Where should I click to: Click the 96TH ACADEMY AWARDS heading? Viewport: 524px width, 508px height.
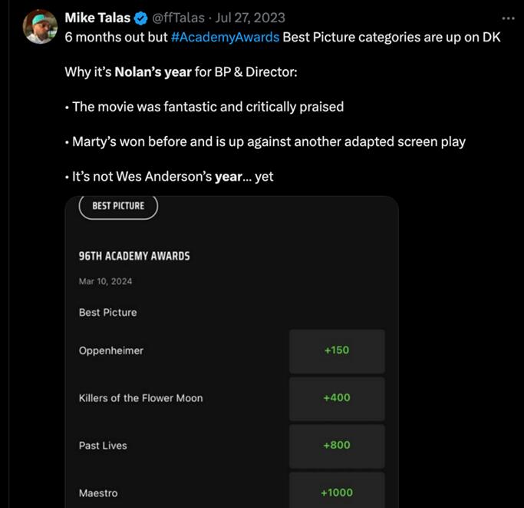tap(134, 256)
